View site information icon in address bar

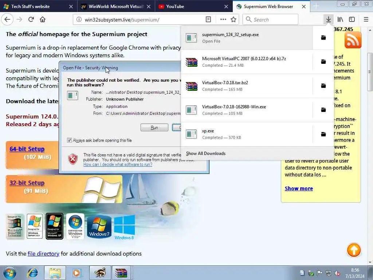pos(79,20)
